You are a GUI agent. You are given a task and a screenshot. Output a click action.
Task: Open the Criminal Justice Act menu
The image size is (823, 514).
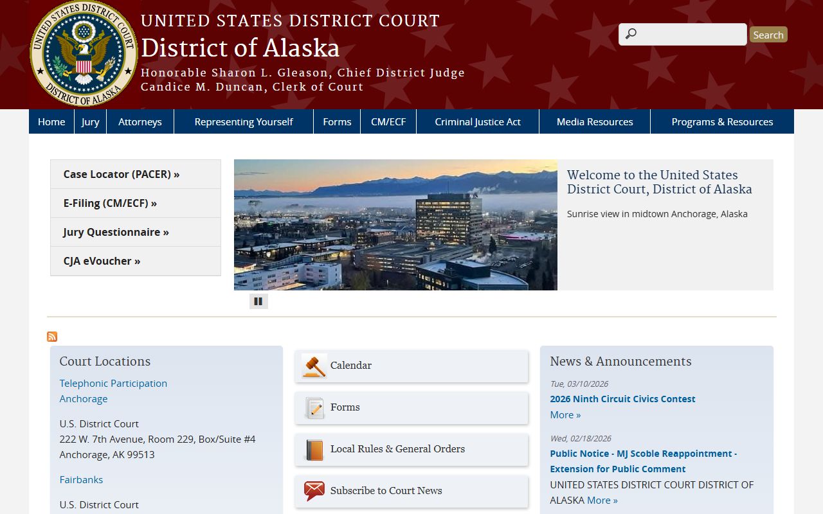(x=478, y=121)
